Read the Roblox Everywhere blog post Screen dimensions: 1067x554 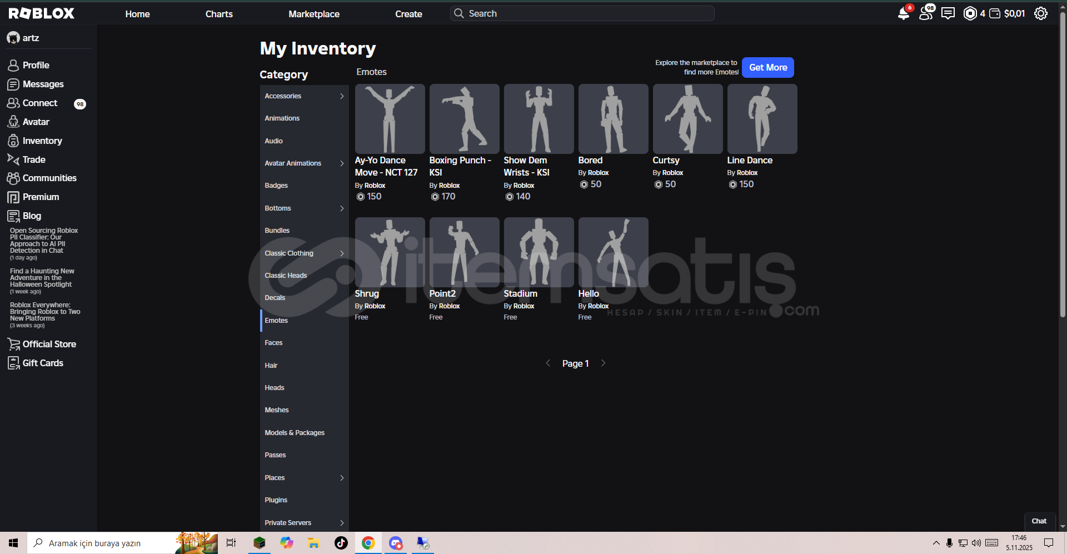45,312
